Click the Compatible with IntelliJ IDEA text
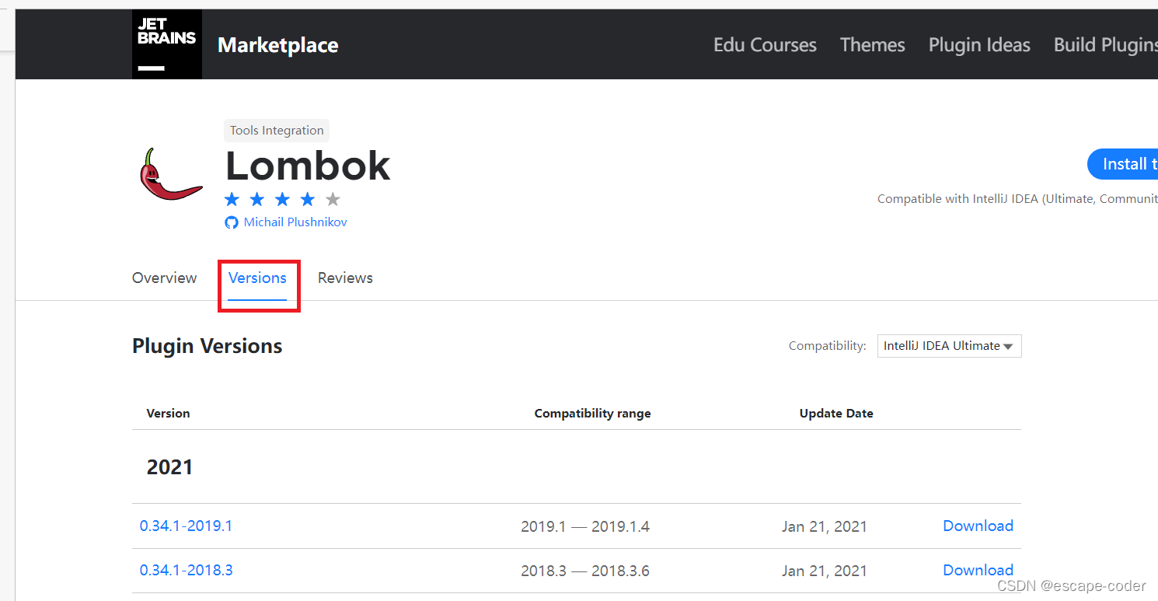The image size is (1158, 601). (x=1017, y=199)
